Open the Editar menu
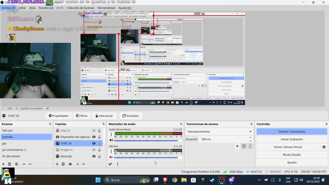Viewport: 329px width, 185px height. (x=22, y=8)
